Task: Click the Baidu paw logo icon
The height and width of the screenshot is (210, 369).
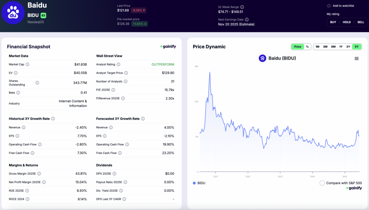Action: click(13, 12)
